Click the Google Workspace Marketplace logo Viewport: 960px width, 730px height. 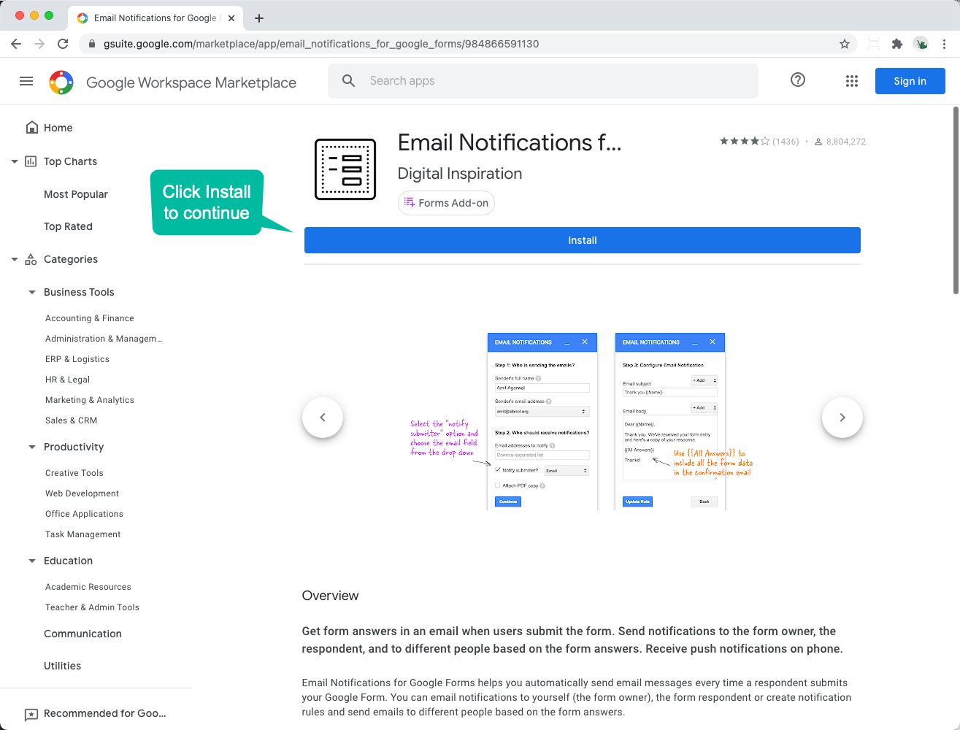(x=61, y=82)
